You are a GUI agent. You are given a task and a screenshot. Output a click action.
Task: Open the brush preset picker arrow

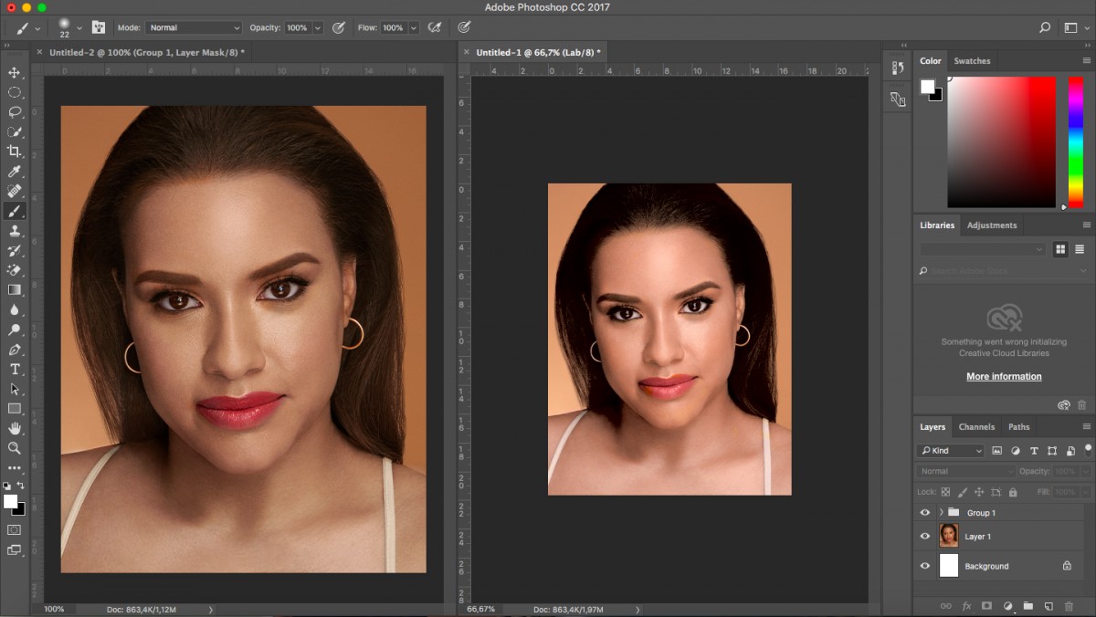pos(79,28)
